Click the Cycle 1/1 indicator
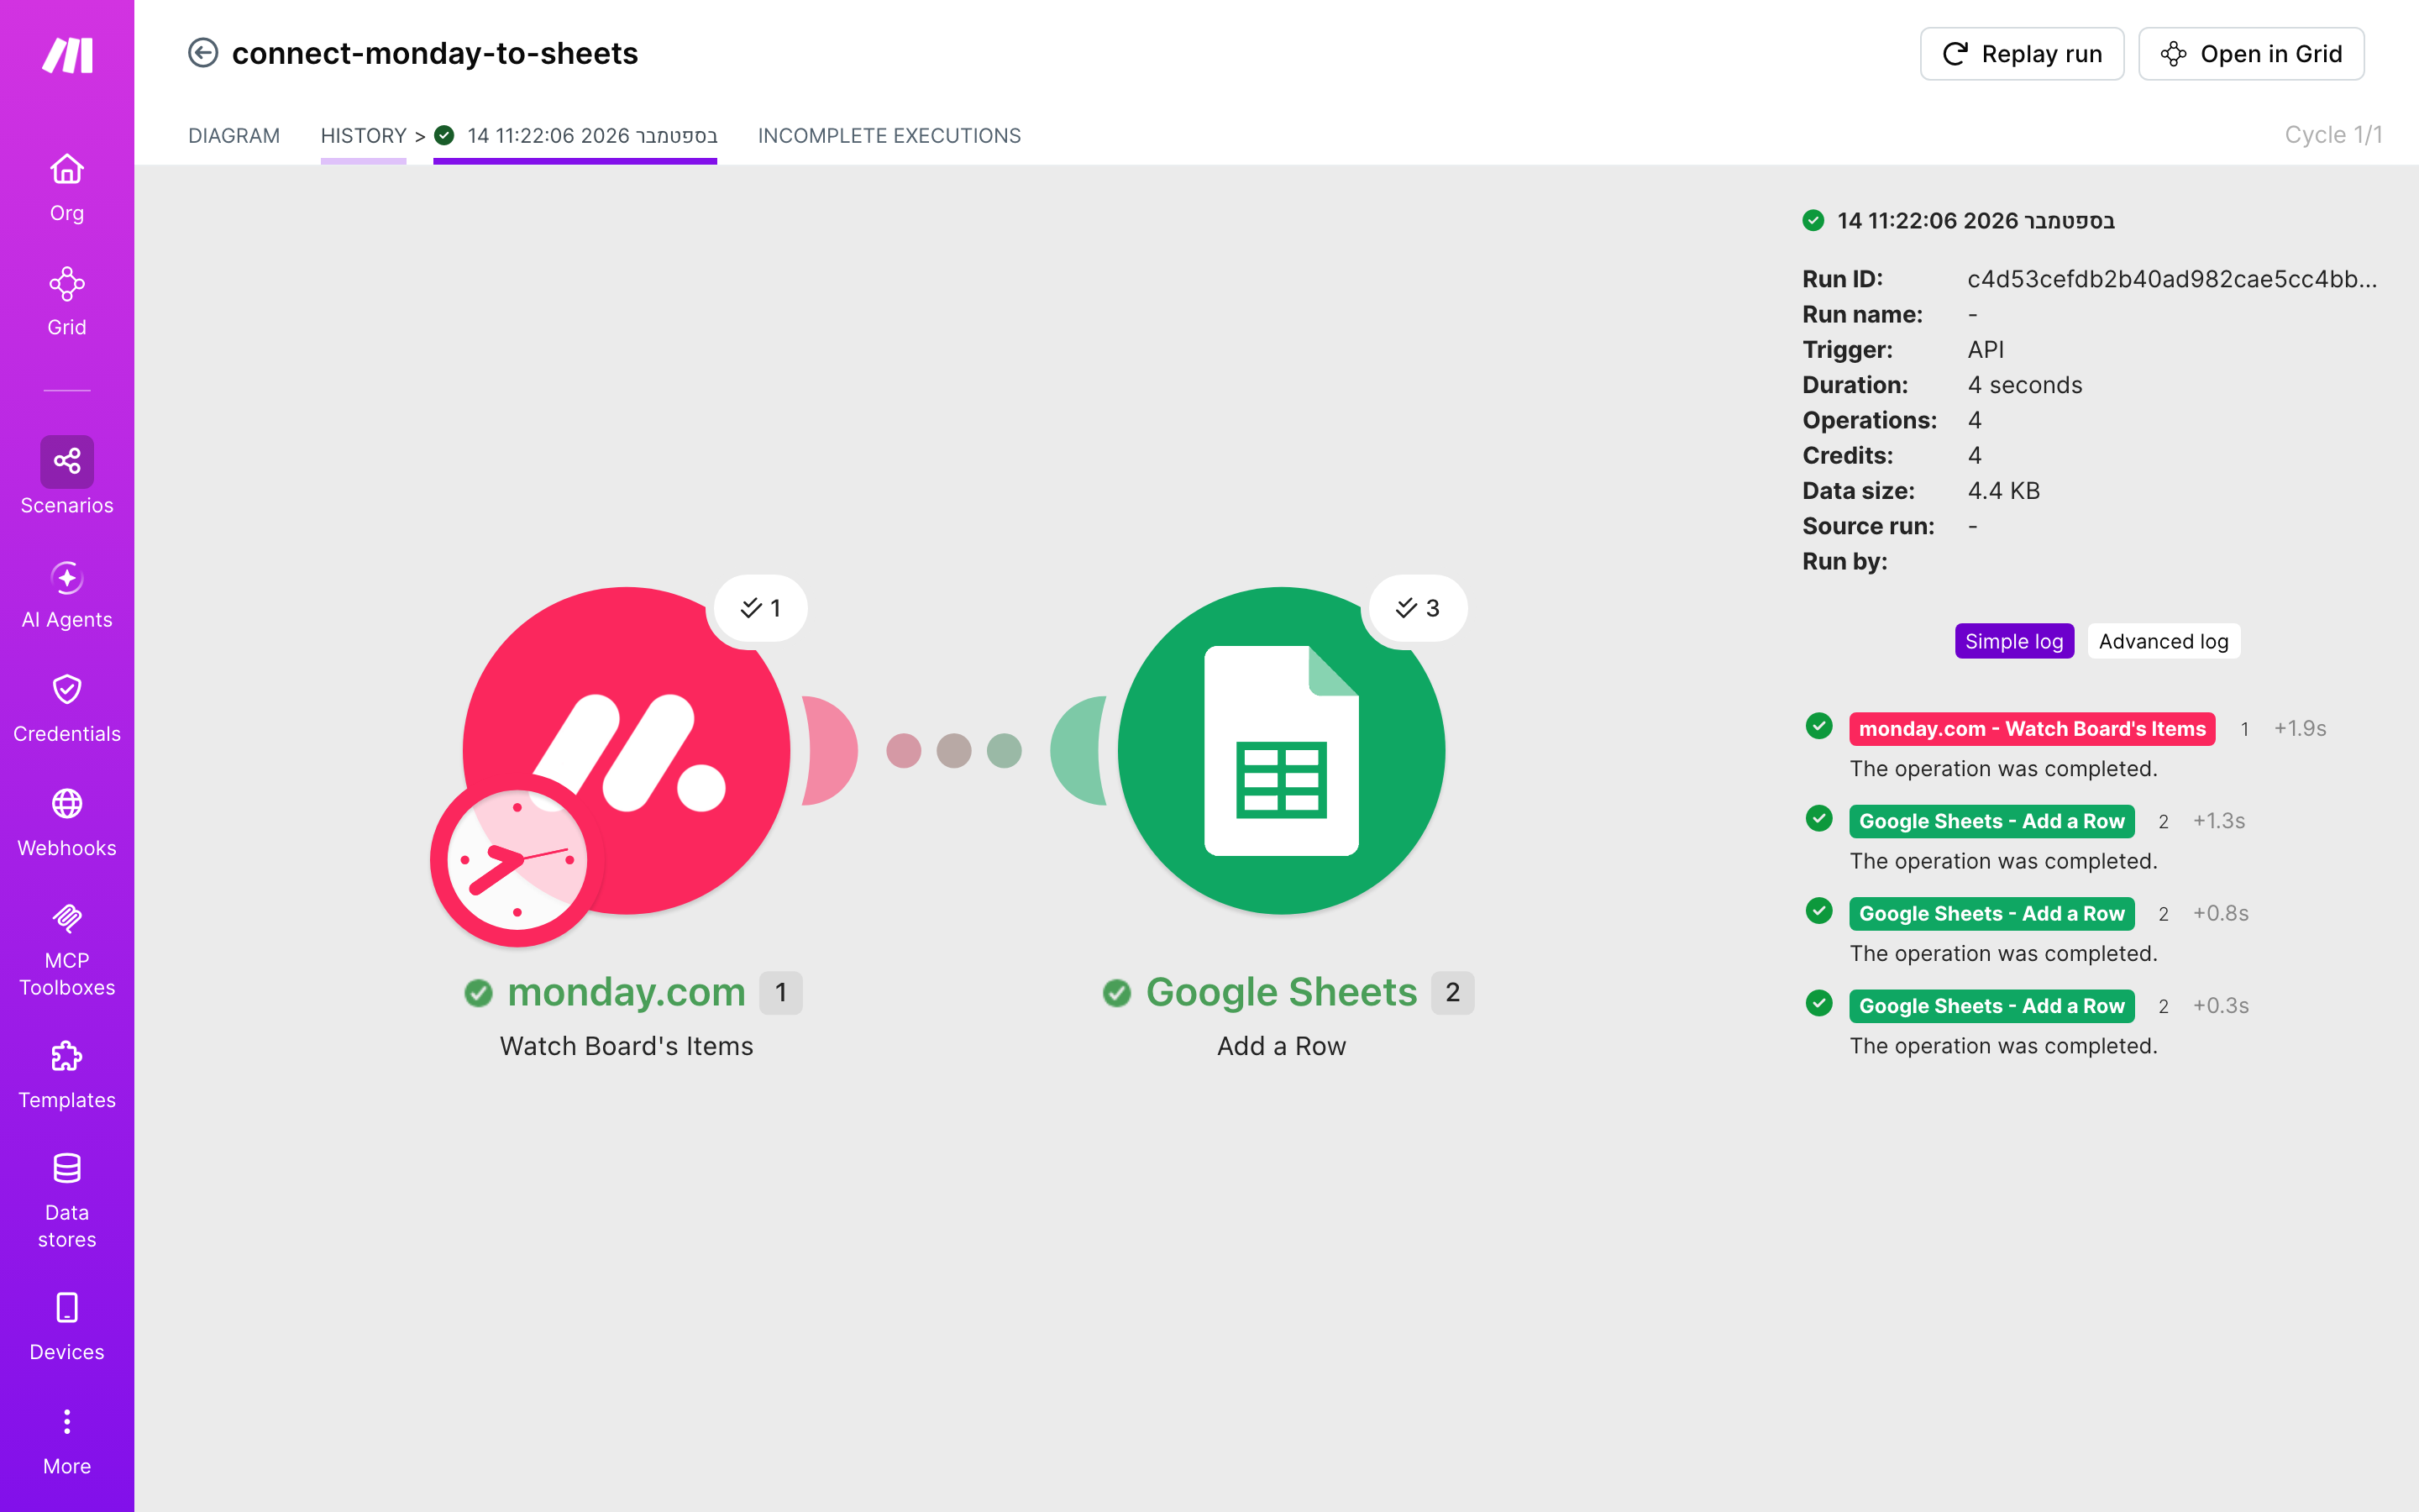 (x=2333, y=135)
